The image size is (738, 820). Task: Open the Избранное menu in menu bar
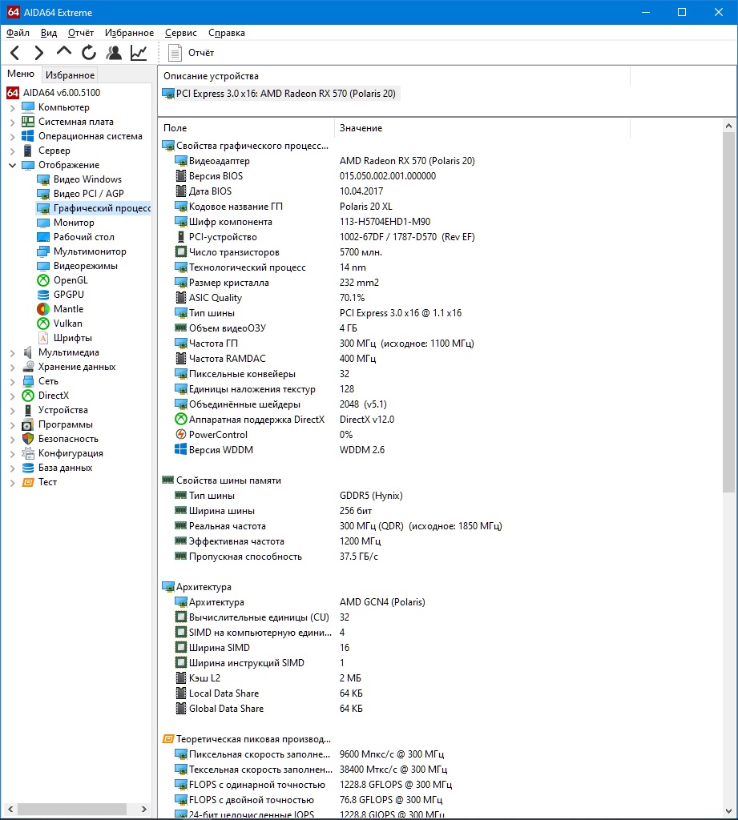coord(129,33)
